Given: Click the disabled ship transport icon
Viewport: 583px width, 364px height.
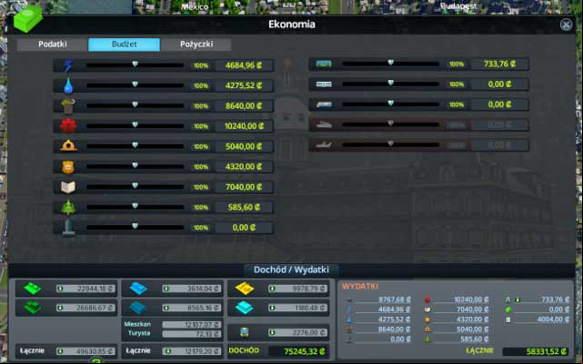Looking at the screenshot, I should [x=324, y=125].
